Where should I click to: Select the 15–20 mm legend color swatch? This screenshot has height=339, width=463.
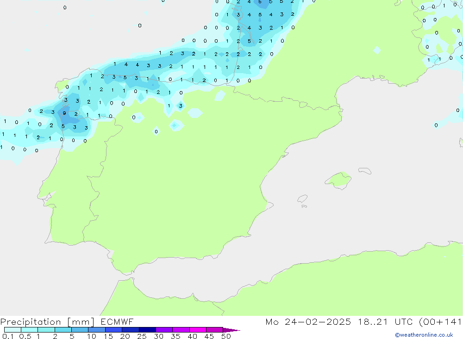click(x=114, y=330)
